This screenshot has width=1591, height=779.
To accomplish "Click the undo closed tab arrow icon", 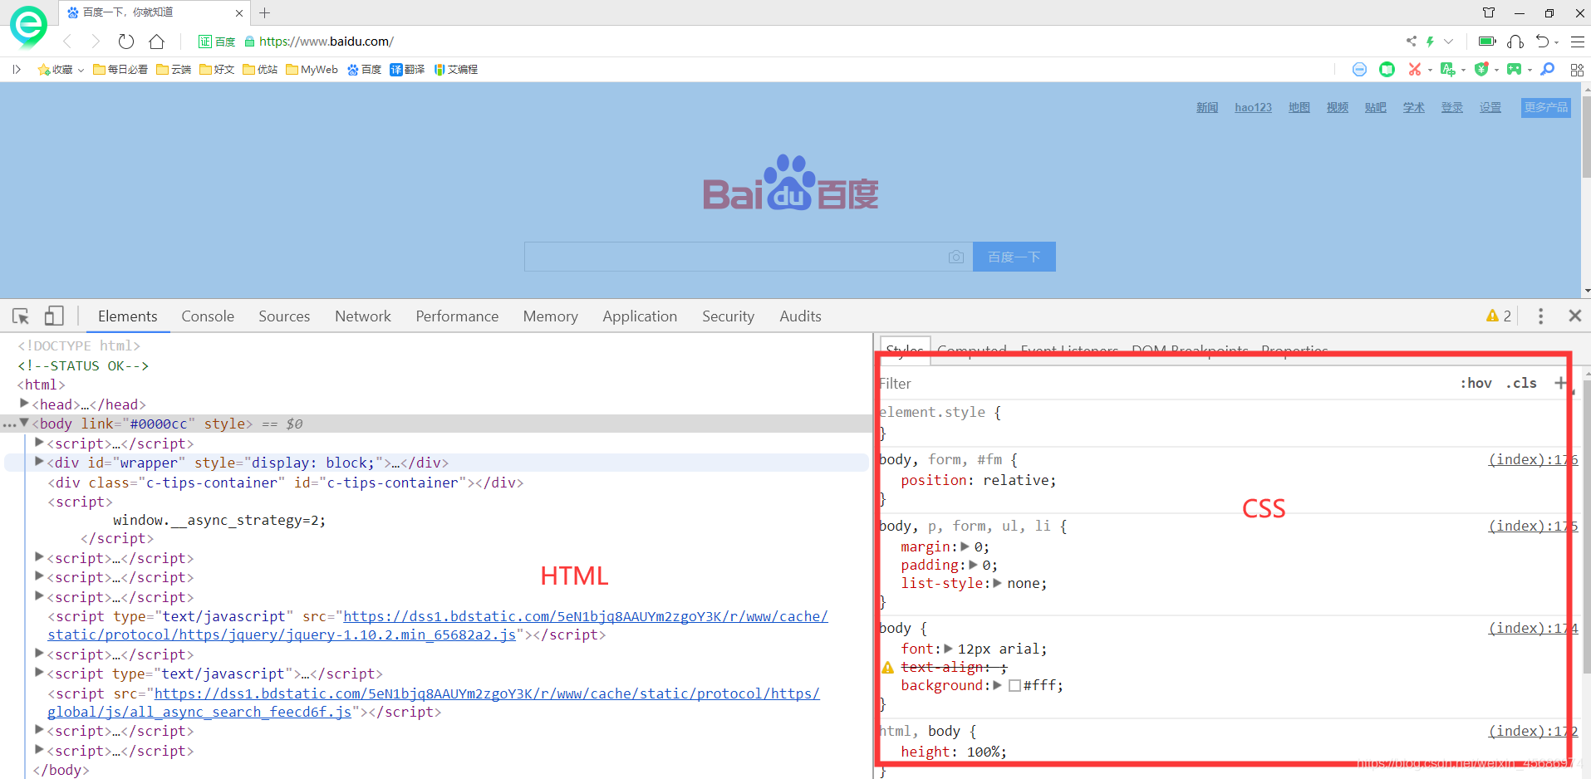I will pos(1543,42).
